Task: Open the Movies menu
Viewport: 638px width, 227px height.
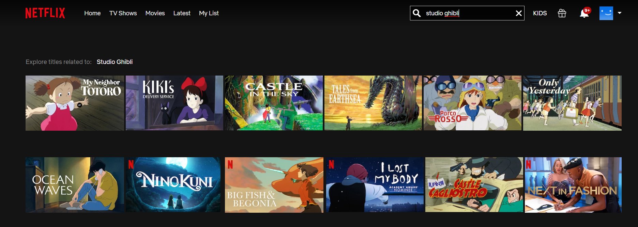Action: 155,13
